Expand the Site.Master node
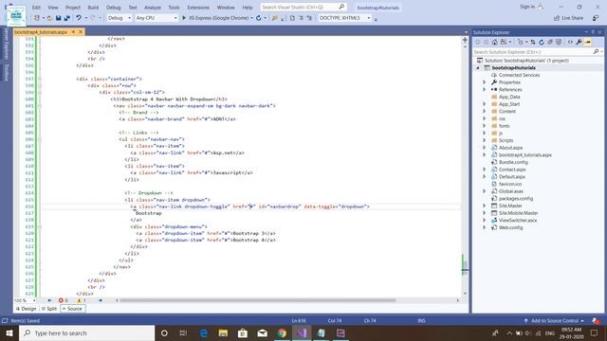 pyautogui.click(x=484, y=206)
